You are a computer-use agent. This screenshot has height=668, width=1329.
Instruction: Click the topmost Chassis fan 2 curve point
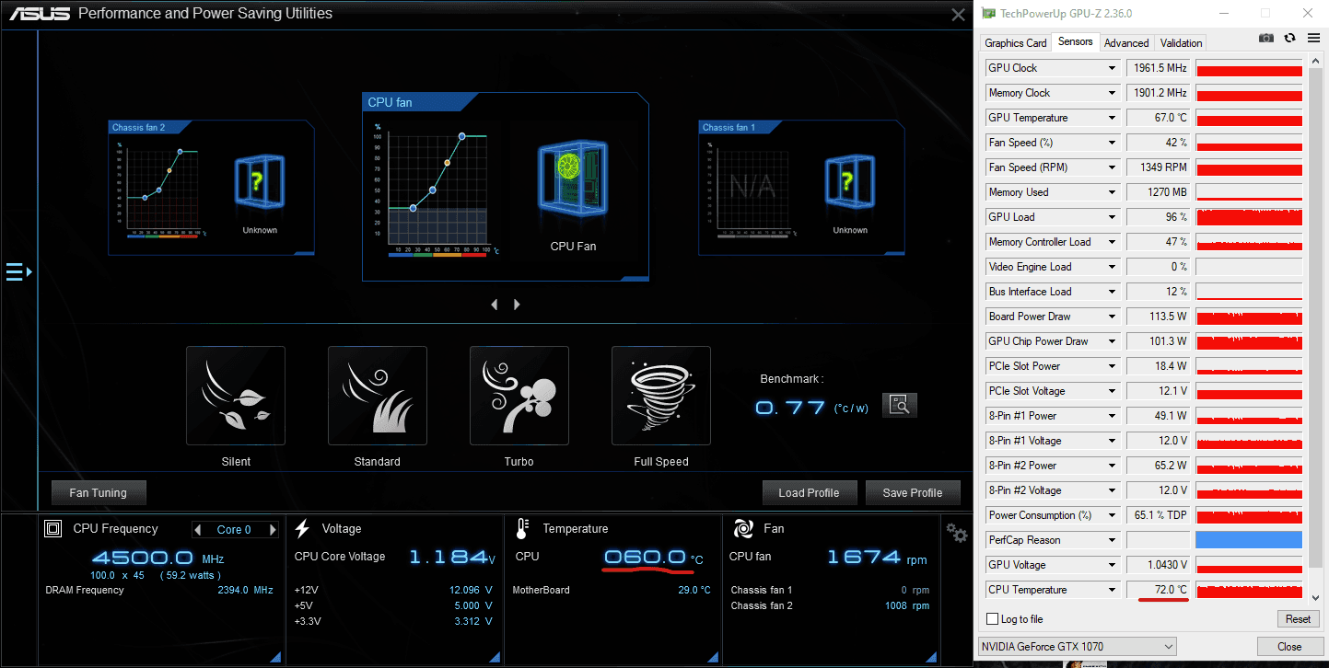(181, 151)
